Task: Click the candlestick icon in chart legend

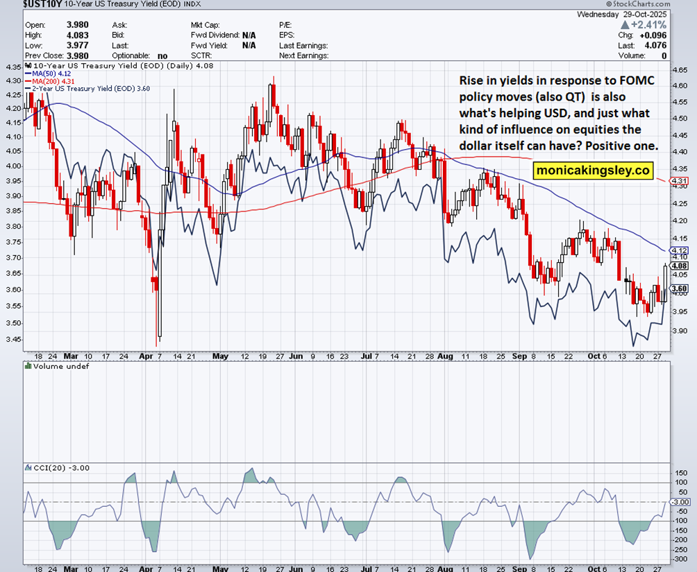Action: (x=28, y=64)
